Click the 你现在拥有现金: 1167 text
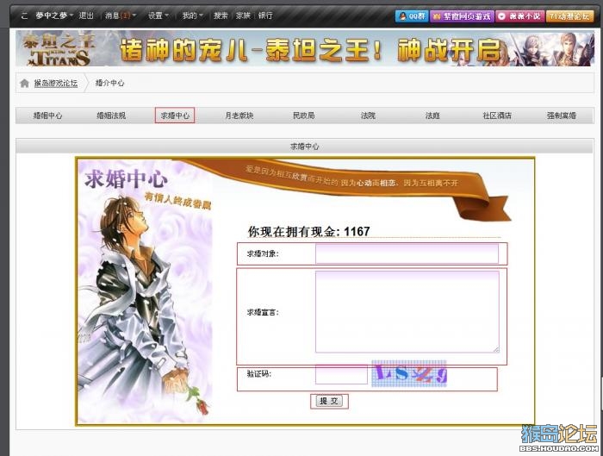603x456 pixels. [308, 232]
